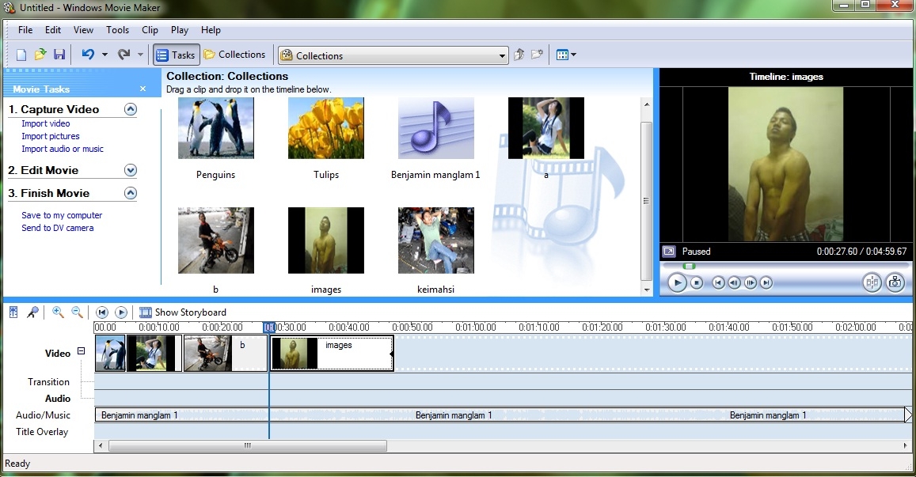Viewport: 916px width, 477px height.
Task: Click the Redo arrow icon
Action: [x=124, y=55]
